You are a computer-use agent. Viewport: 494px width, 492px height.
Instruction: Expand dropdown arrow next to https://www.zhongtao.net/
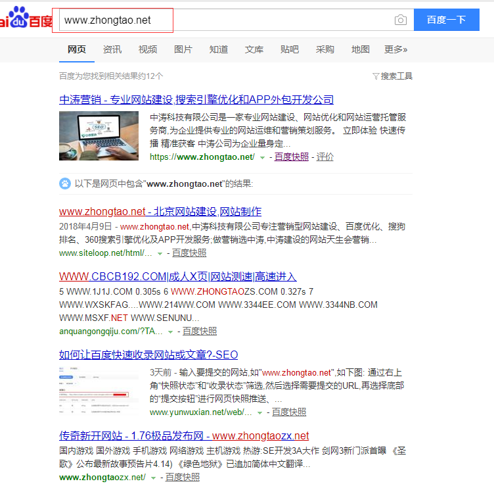click(x=263, y=157)
